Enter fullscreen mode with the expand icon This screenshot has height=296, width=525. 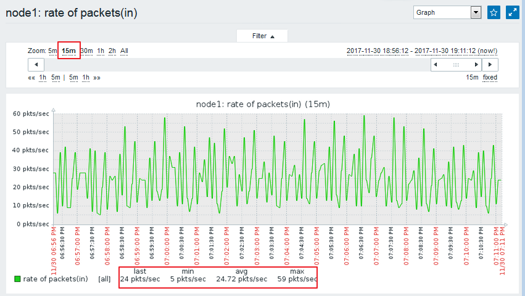point(512,12)
